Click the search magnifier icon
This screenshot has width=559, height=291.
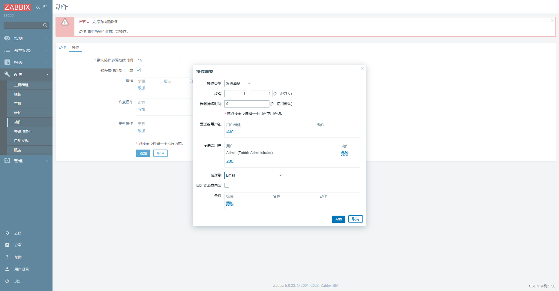tap(45, 25)
